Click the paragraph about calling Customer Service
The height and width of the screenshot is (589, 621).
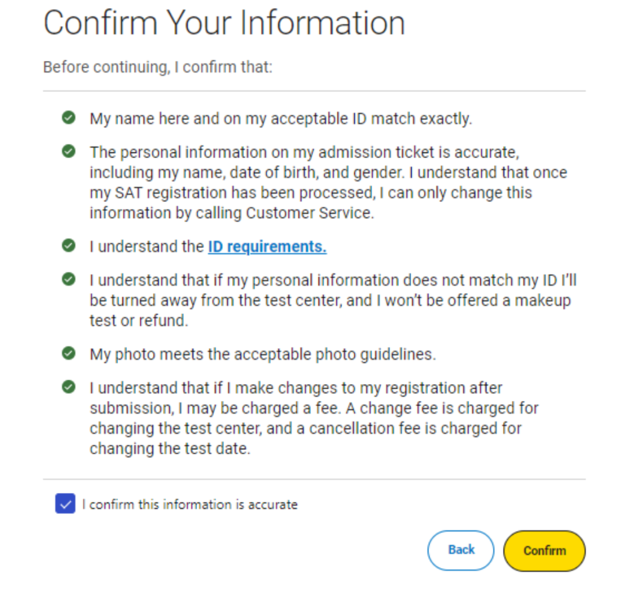(x=328, y=182)
